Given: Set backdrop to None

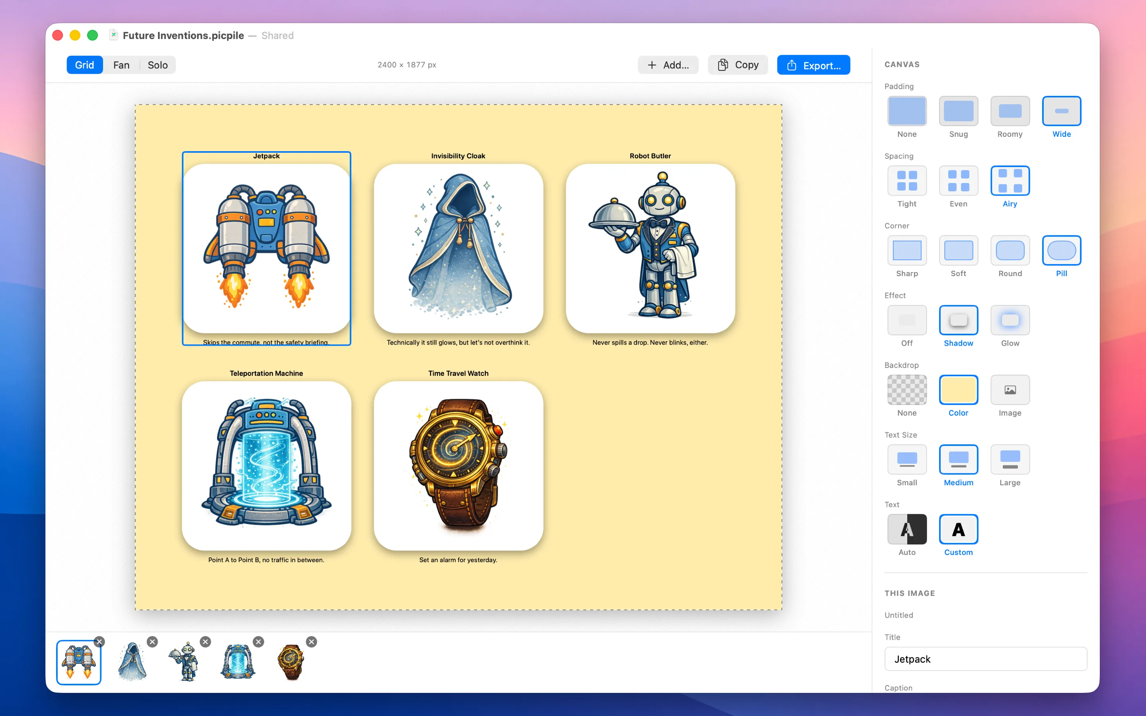Looking at the screenshot, I should tap(906, 390).
